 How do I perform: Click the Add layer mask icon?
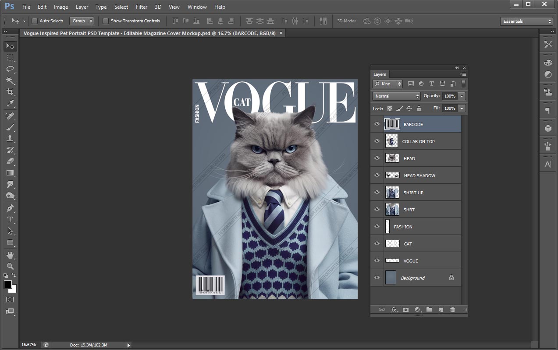point(405,310)
